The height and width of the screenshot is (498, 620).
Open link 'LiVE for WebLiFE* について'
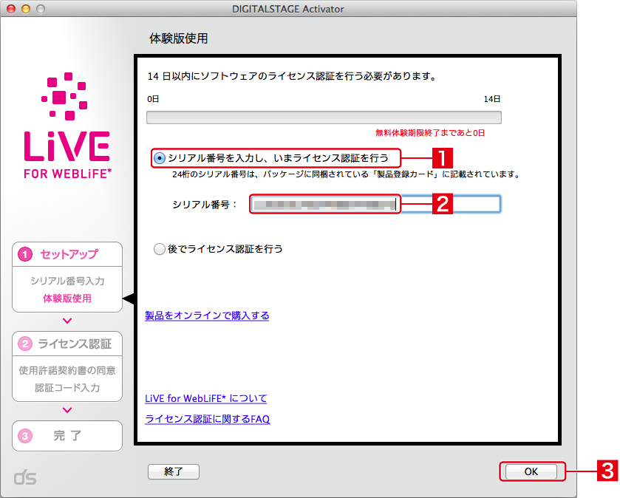click(206, 398)
